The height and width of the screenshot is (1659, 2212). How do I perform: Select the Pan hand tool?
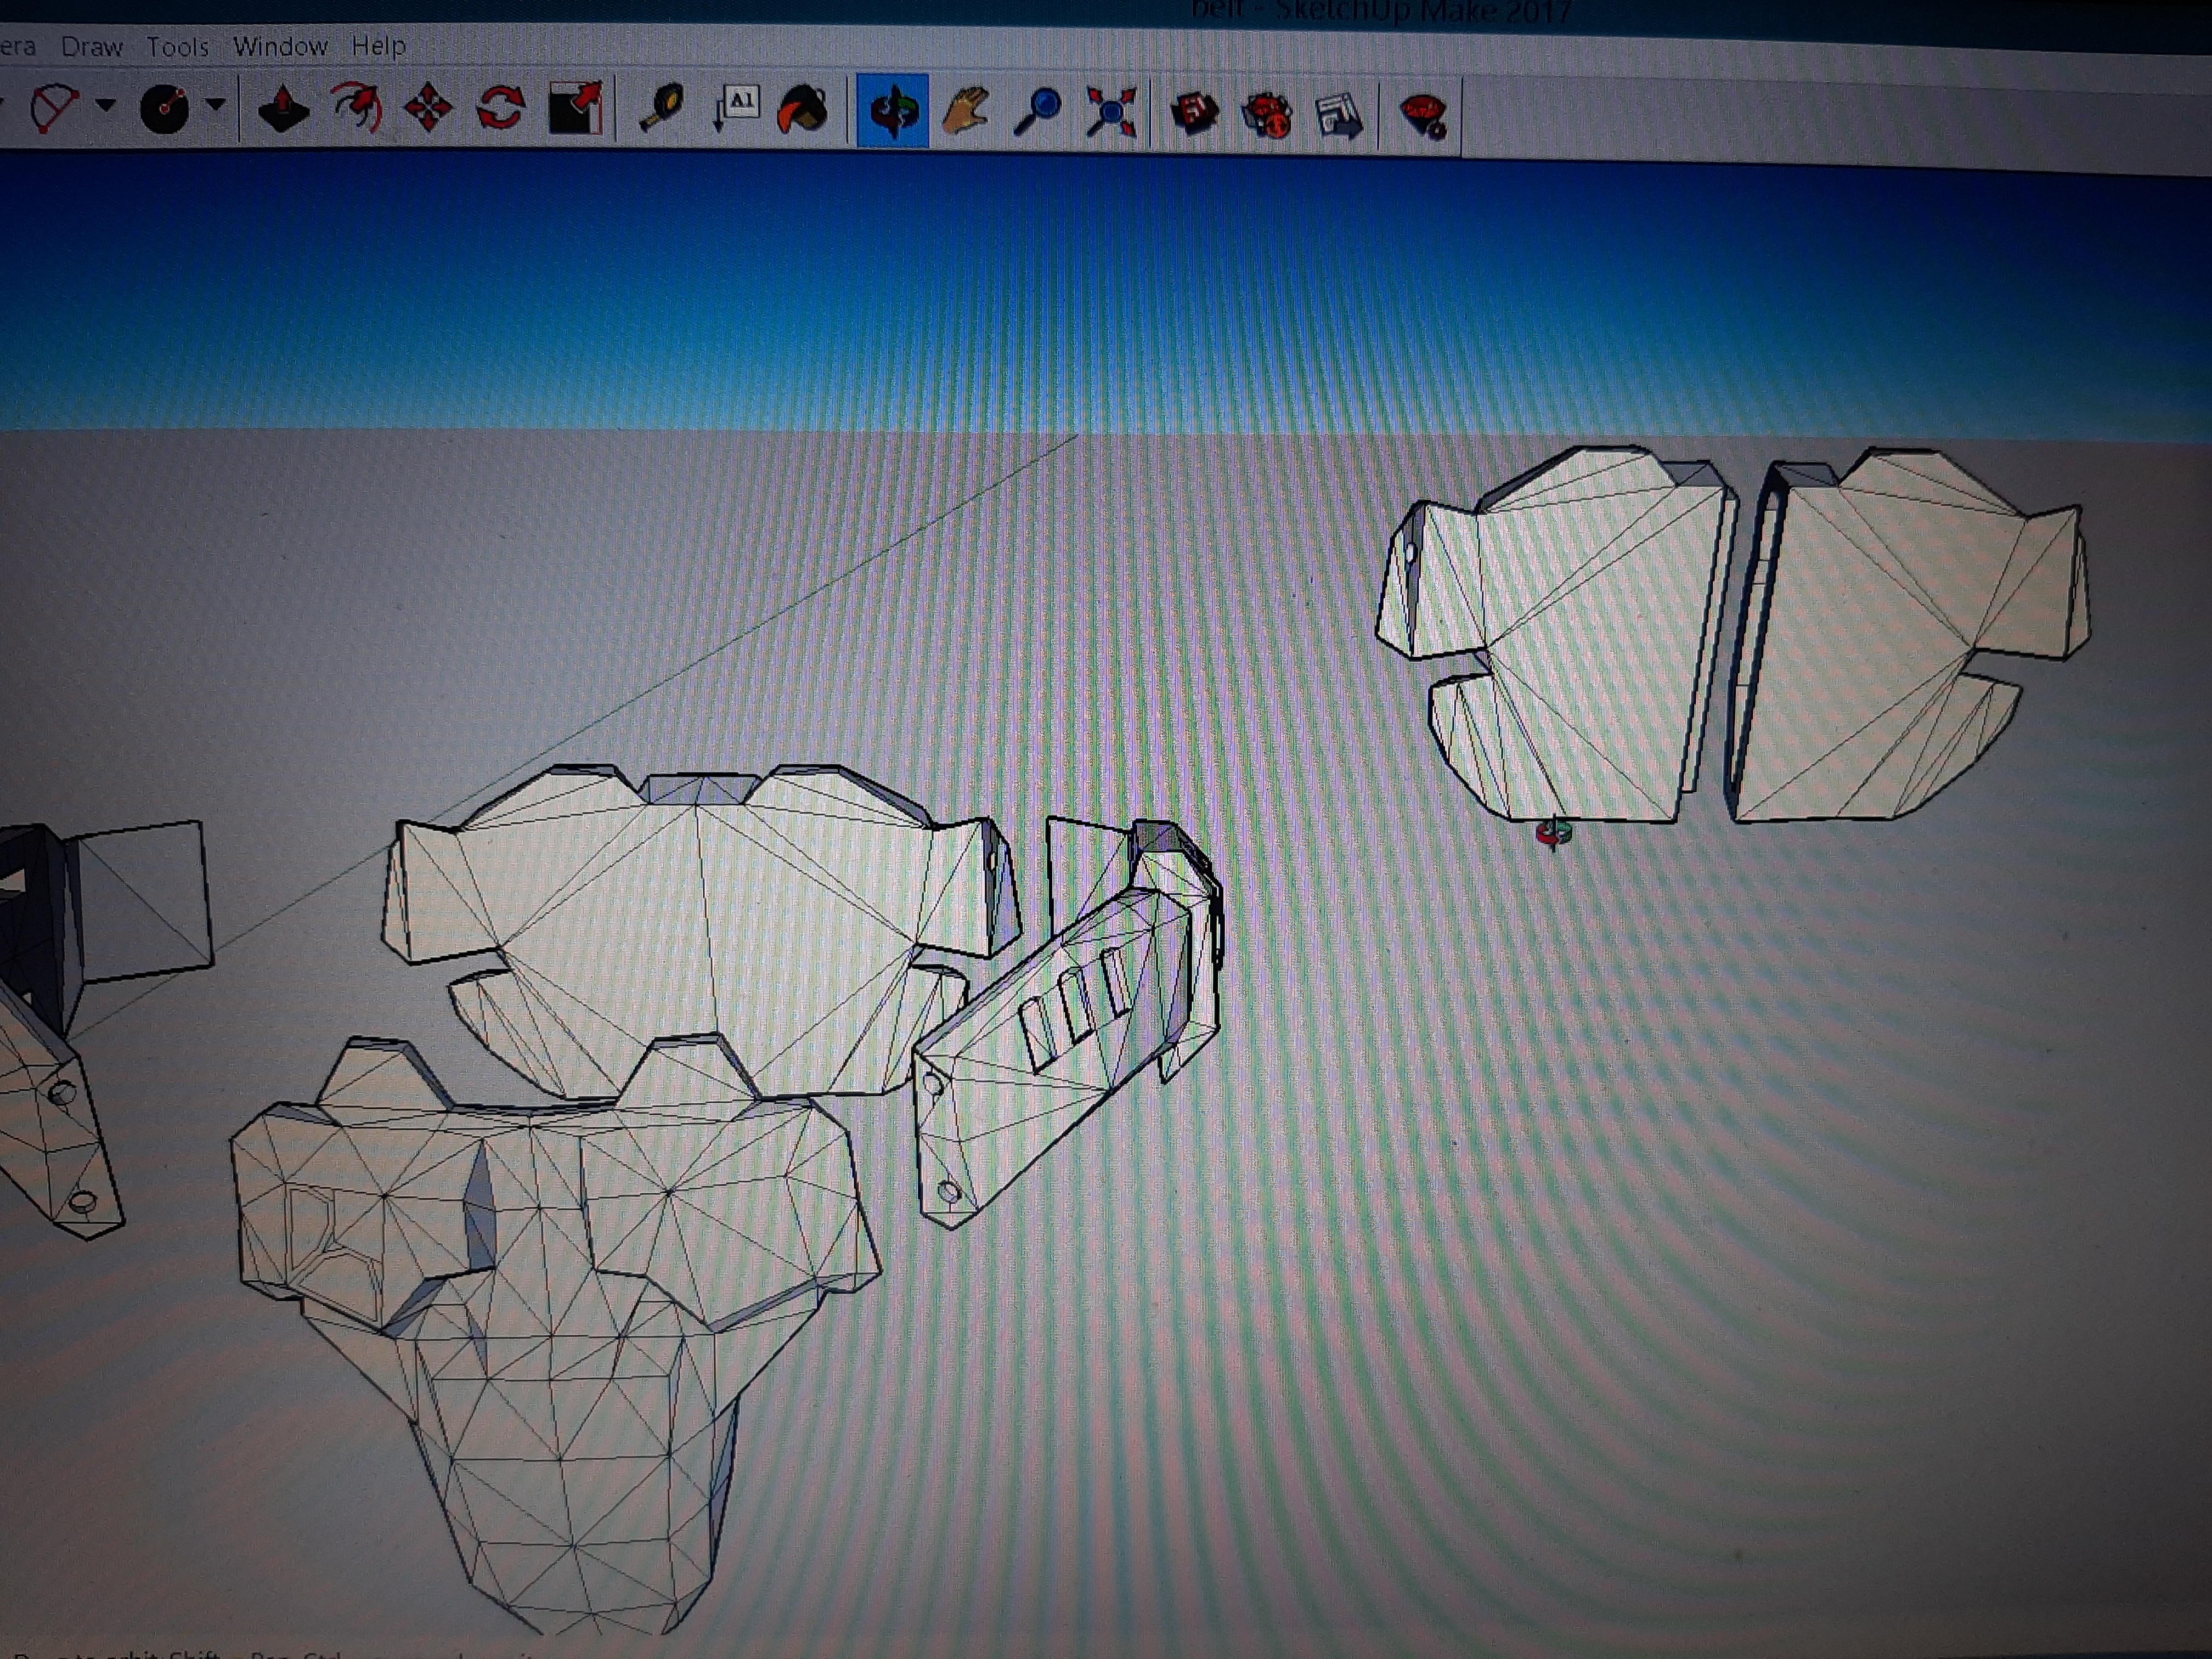point(965,111)
